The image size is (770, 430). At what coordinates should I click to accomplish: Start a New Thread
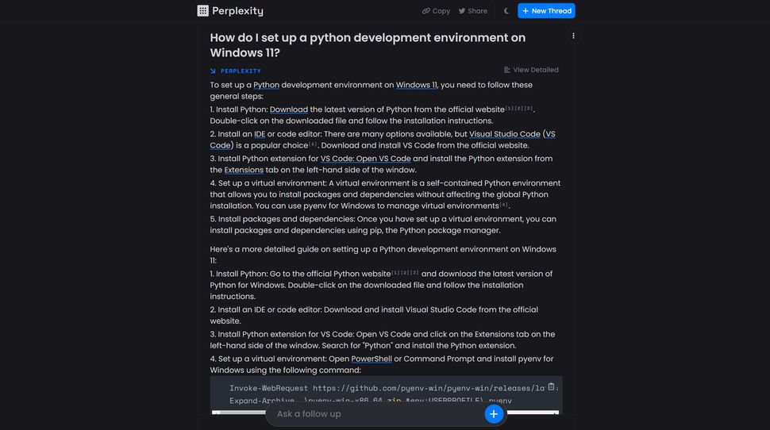[x=546, y=11]
